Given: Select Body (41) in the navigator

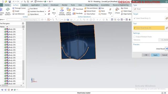Looking at the screenshot, I should pos(12,63).
